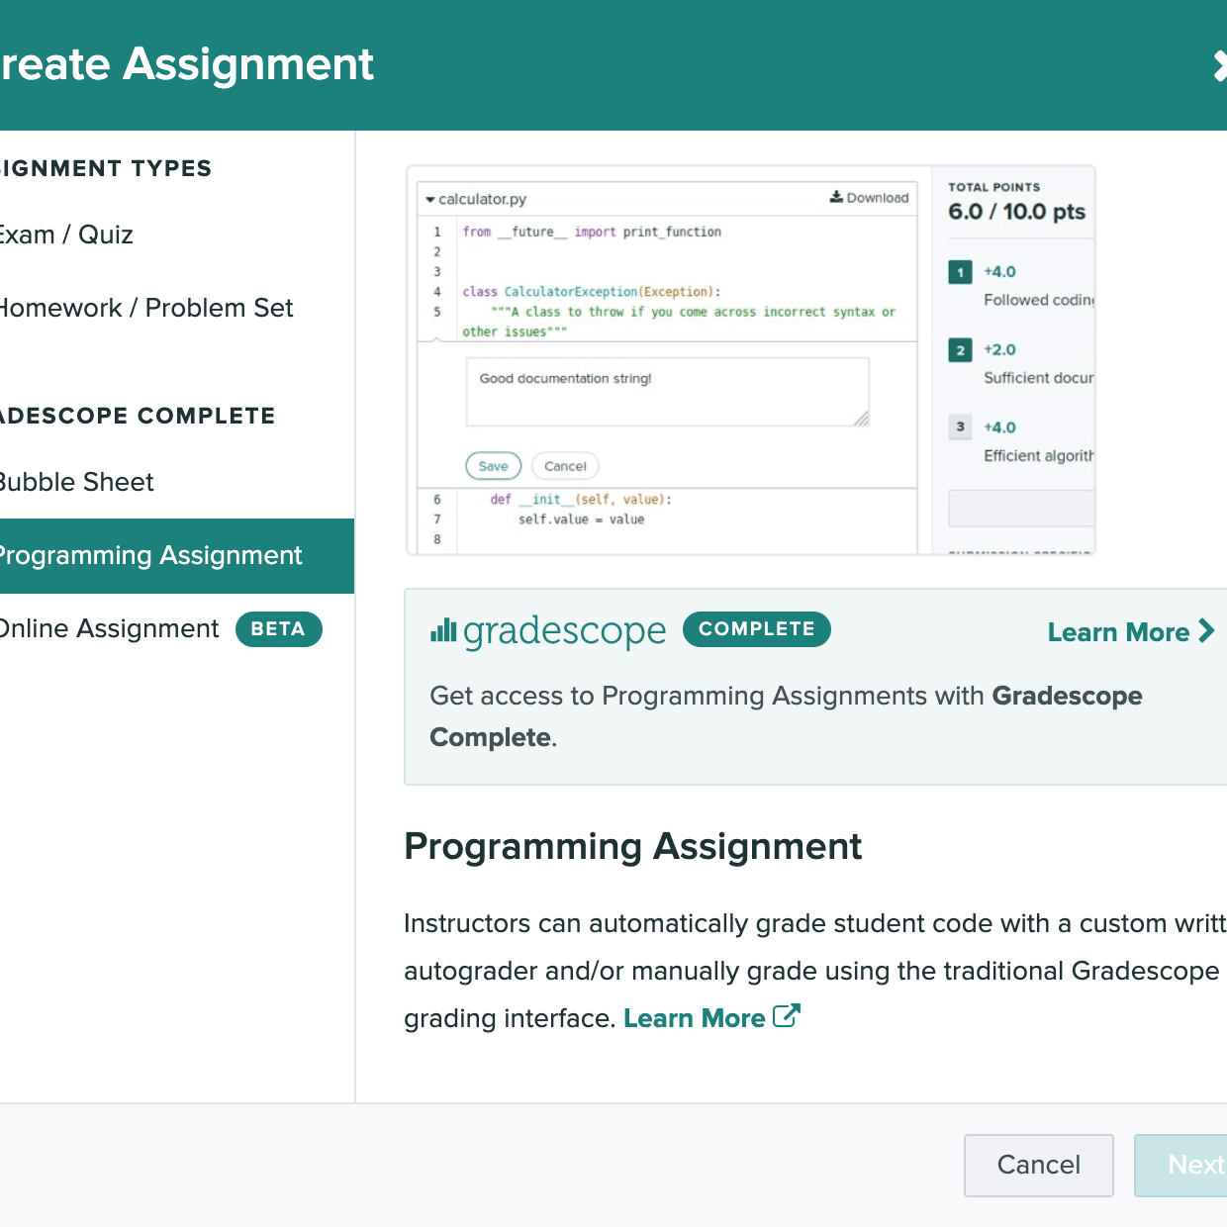Click the Next button
Screen dimensions: 1227x1227
click(x=1181, y=1165)
